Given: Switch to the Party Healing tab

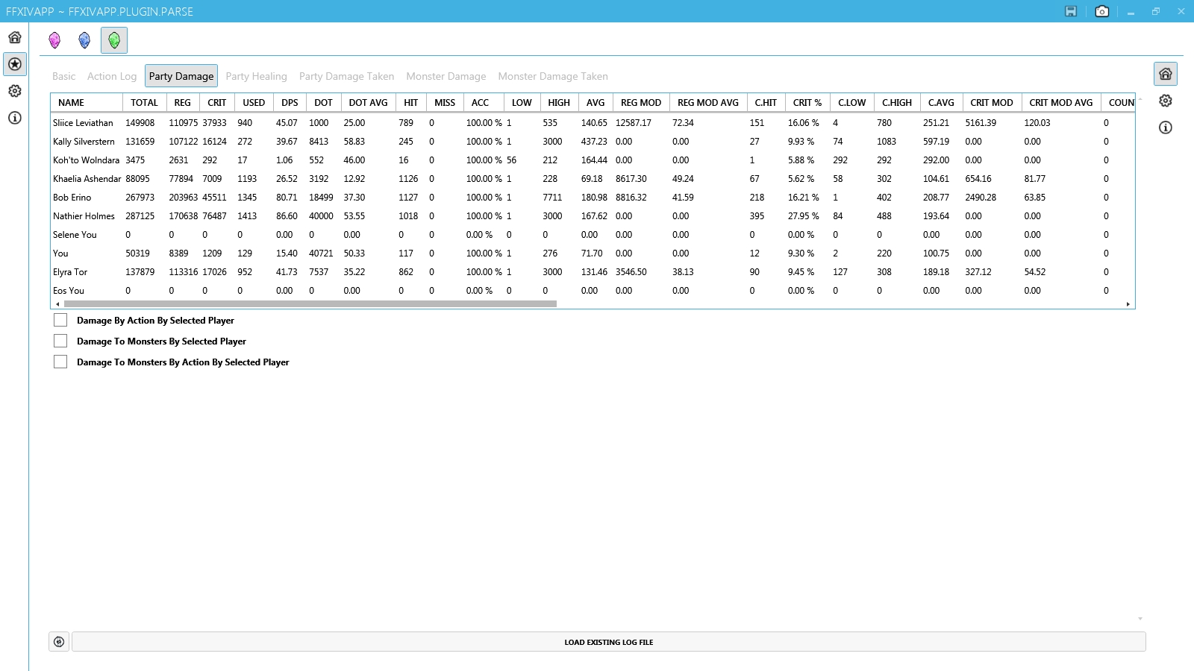Looking at the screenshot, I should click(256, 76).
